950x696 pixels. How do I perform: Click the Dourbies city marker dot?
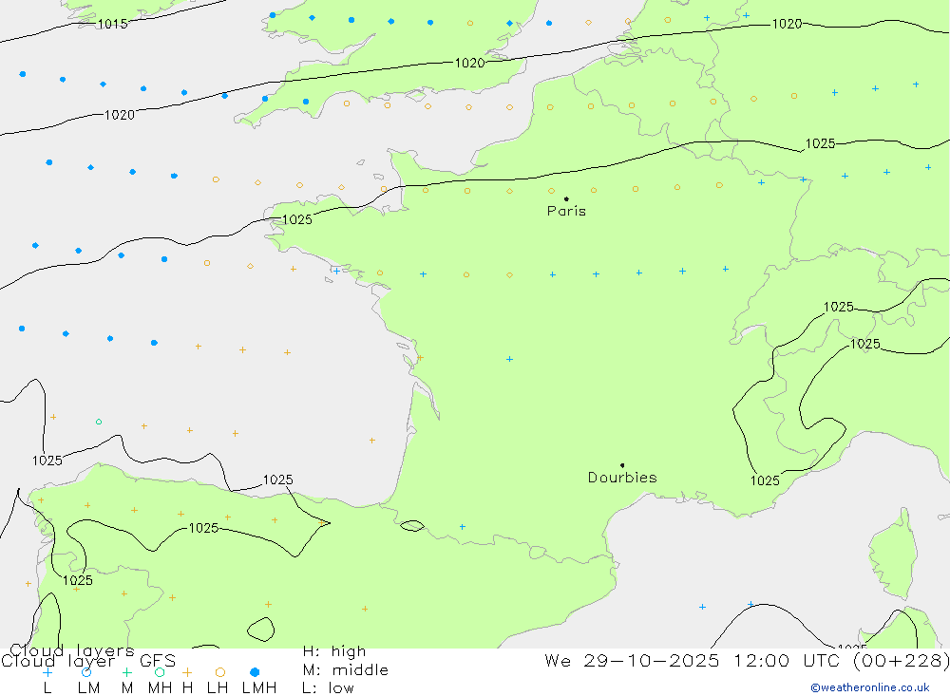[622, 465]
